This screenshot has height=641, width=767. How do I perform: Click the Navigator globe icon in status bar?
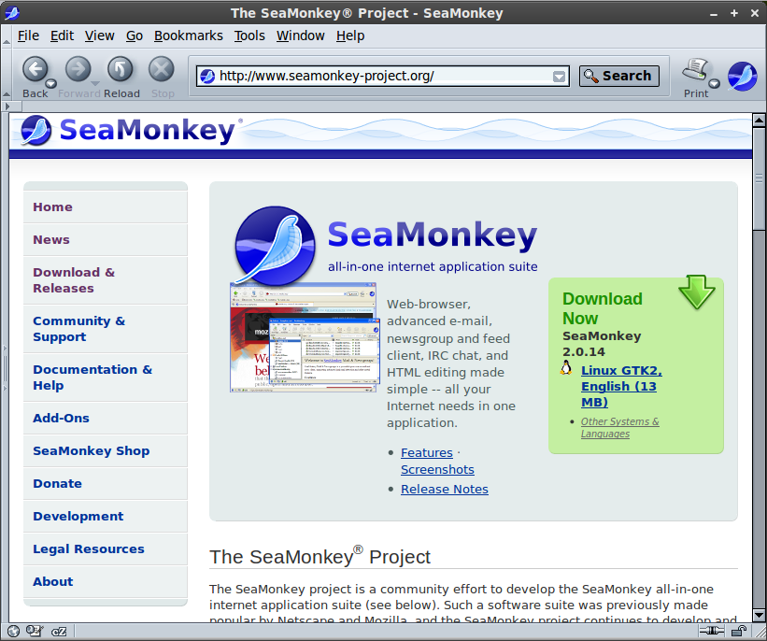click(x=13, y=632)
